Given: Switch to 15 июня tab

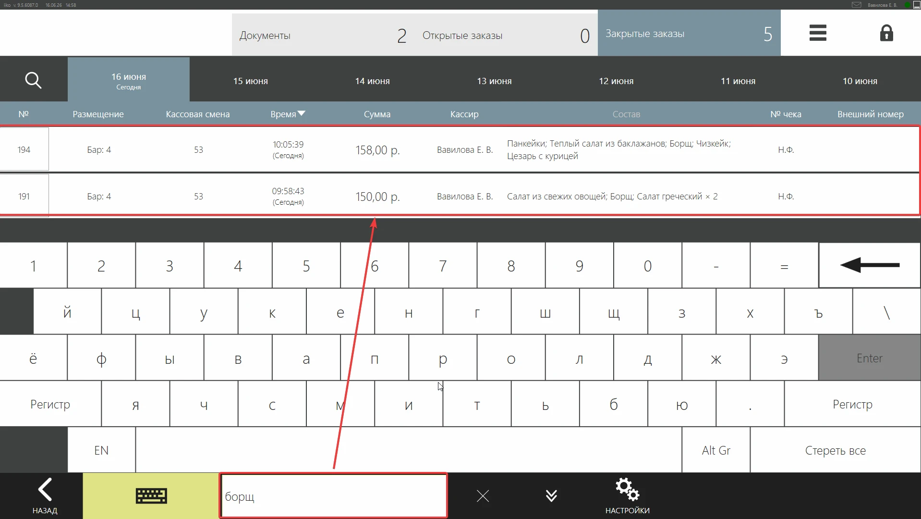Looking at the screenshot, I should 251,81.
